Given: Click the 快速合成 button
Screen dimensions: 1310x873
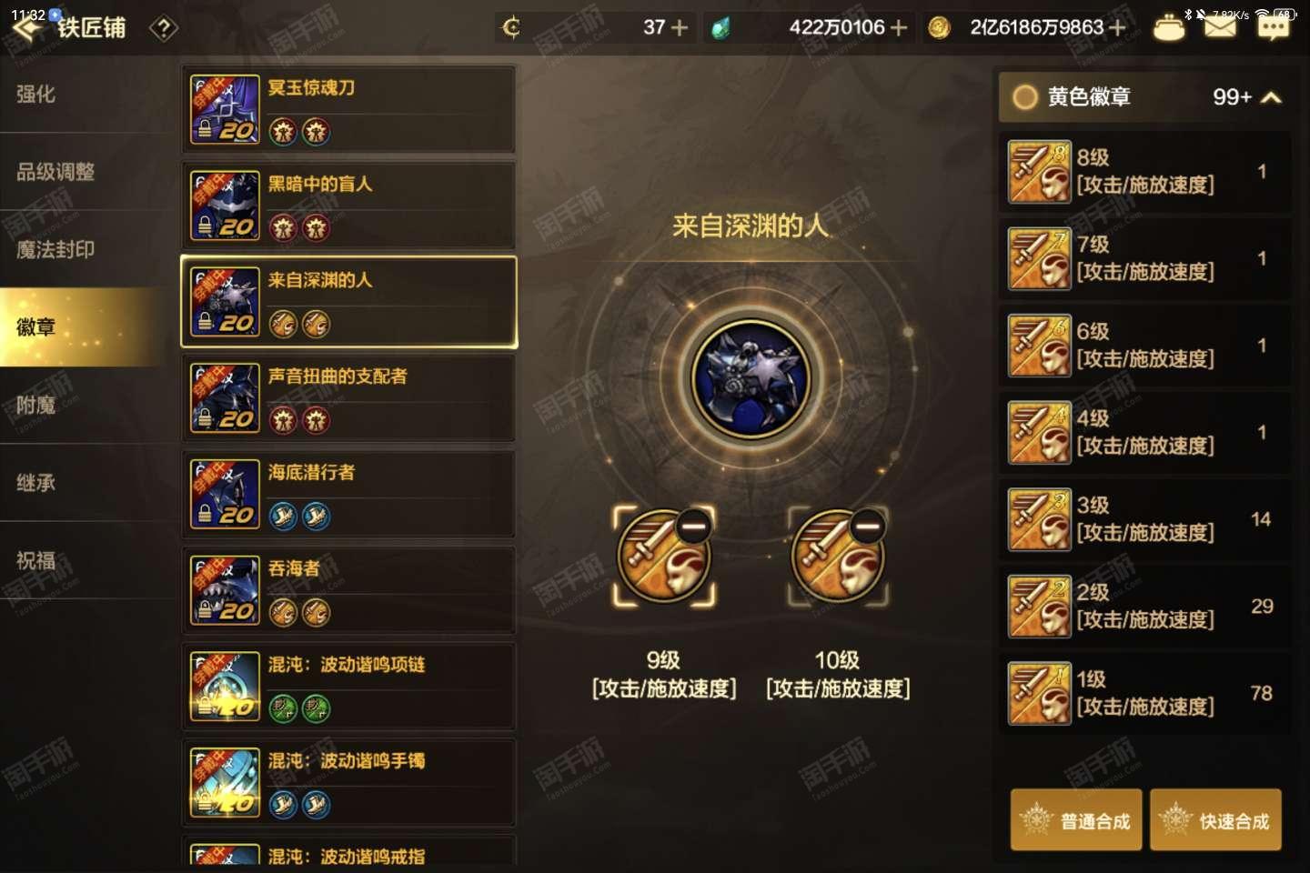Looking at the screenshot, I should tap(1215, 820).
